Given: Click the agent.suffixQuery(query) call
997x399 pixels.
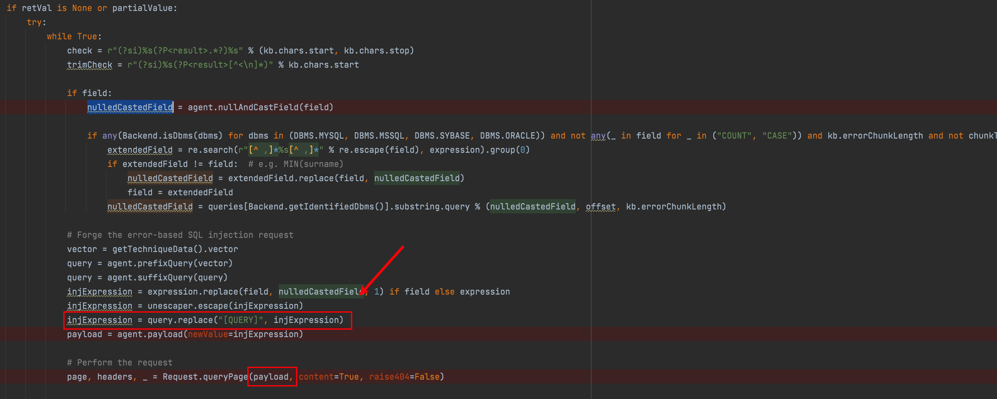Looking at the screenshot, I should [x=167, y=278].
